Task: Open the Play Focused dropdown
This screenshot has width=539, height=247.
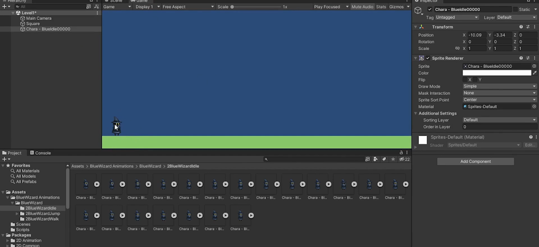Action: (331, 6)
